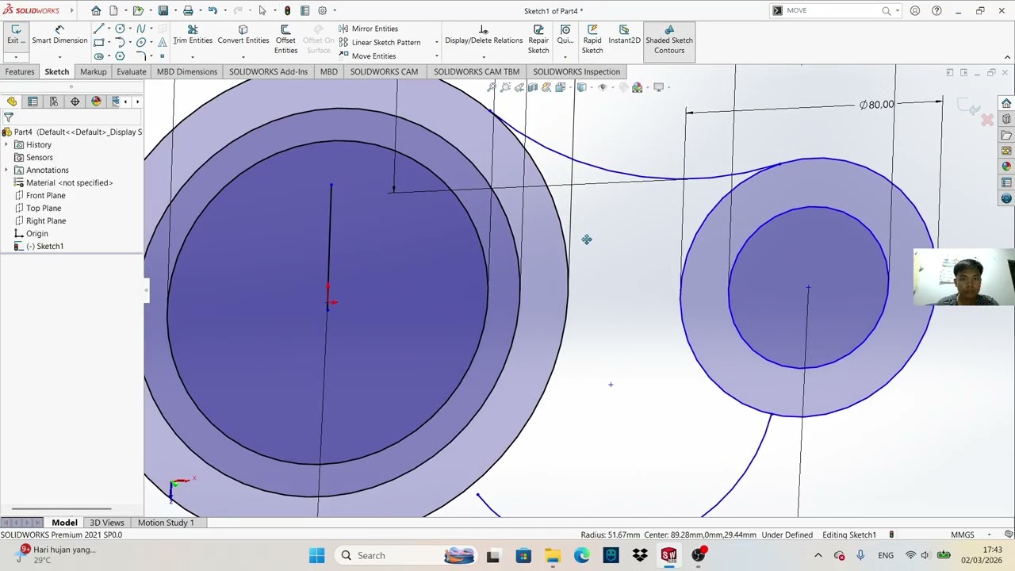Open the Repair Sketch tool
This screenshot has height=571, width=1015.
point(538,40)
